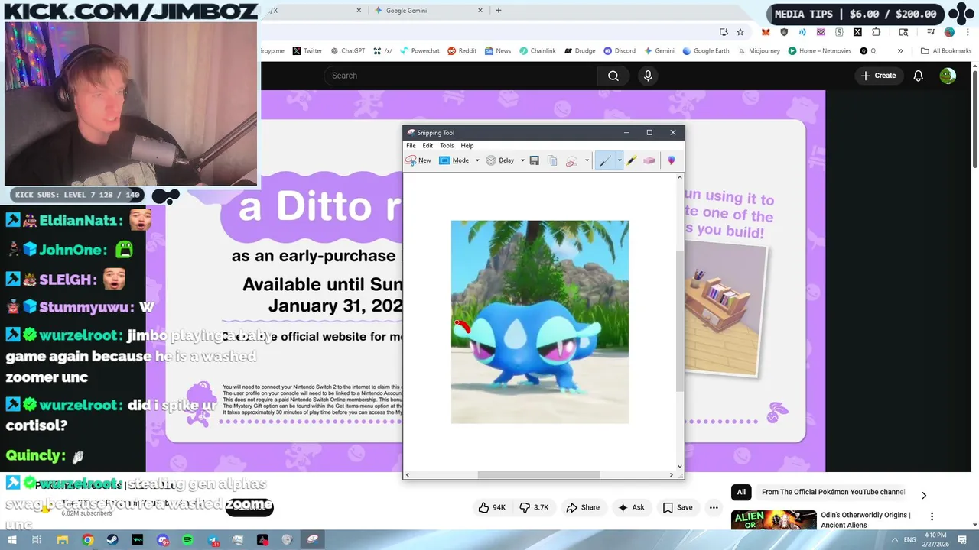Open the Powerchat bookmark

pos(418,51)
